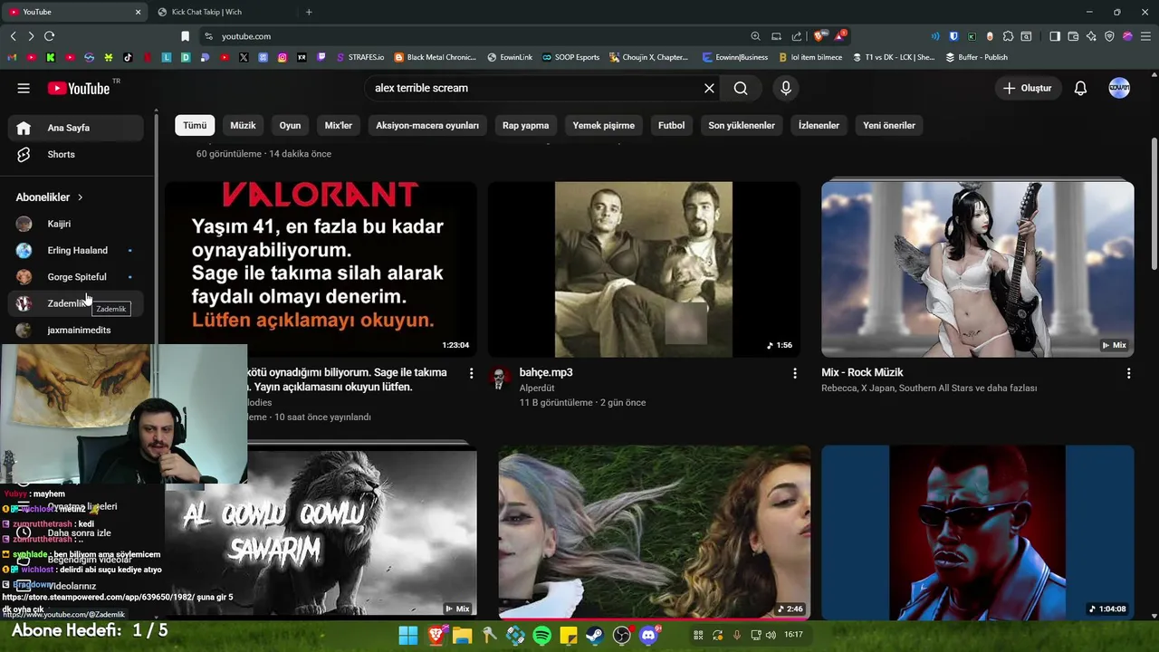This screenshot has width=1159, height=652.
Task: Open the browser zoom magnifier icon
Action: tap(755, 36)
